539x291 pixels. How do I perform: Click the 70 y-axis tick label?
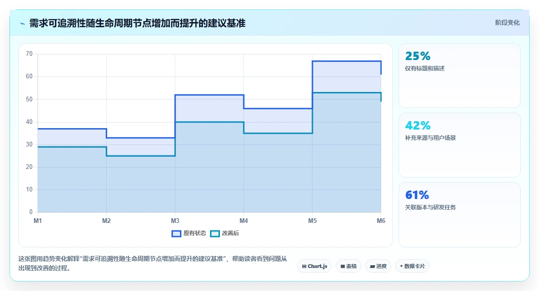click(x=29, y=54)
